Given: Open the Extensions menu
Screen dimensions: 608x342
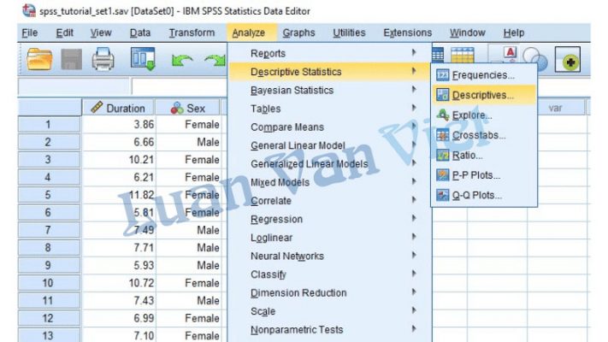Looking at the screenshot, I should [408, 33].
